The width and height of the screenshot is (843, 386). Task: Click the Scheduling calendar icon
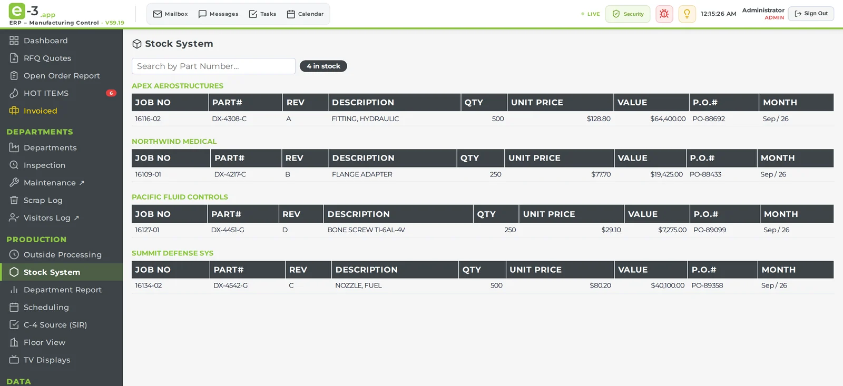pyautogui.click(x=14, y=307)
